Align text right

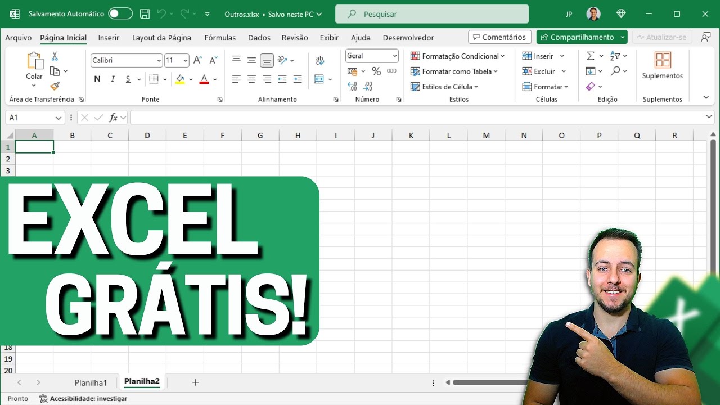(267, 79)
